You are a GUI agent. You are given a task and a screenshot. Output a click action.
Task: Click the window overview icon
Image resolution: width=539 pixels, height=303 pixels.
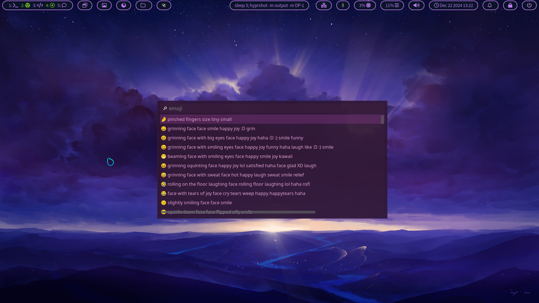click(85, 5)
